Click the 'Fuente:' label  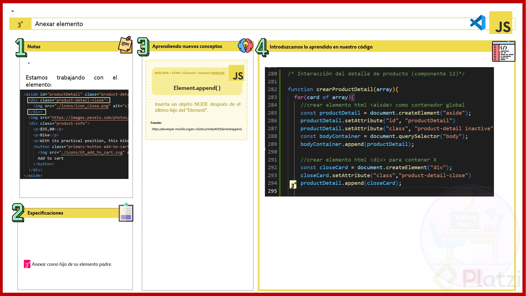(156, 123)
